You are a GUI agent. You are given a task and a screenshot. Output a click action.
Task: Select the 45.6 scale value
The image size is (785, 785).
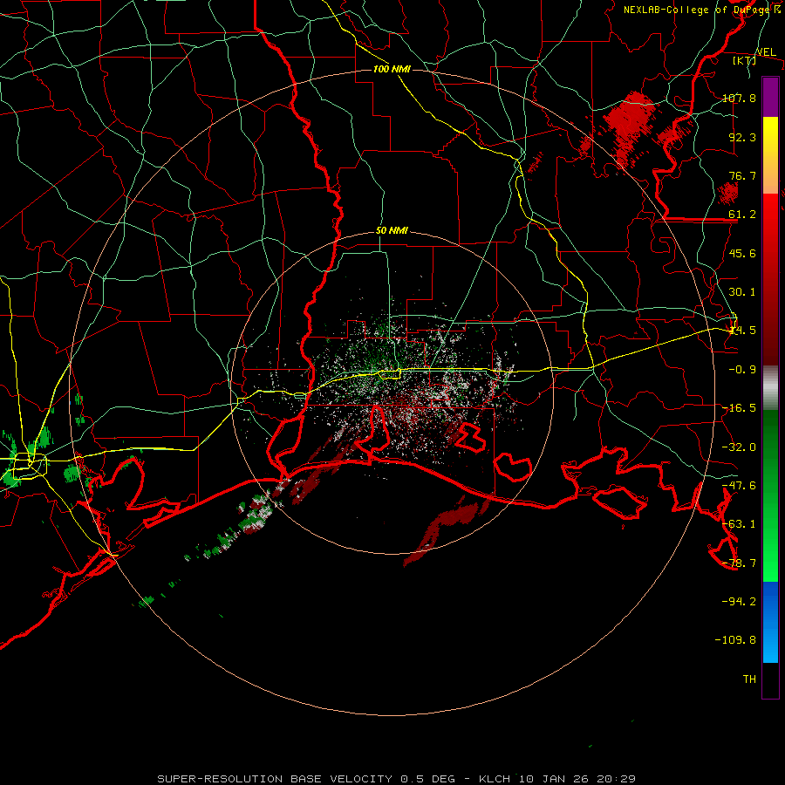coord(742,253)
